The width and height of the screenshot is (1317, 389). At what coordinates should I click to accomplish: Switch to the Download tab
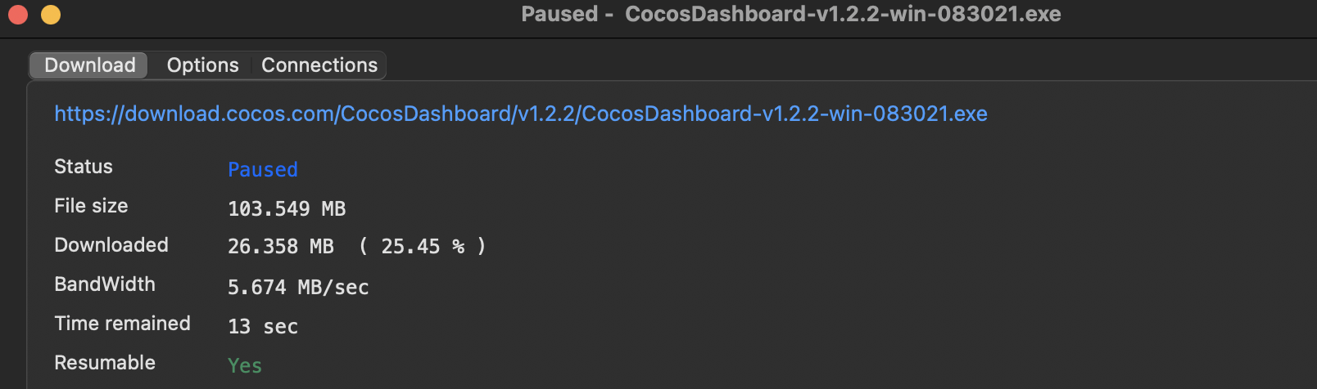(x=89, y=65)
